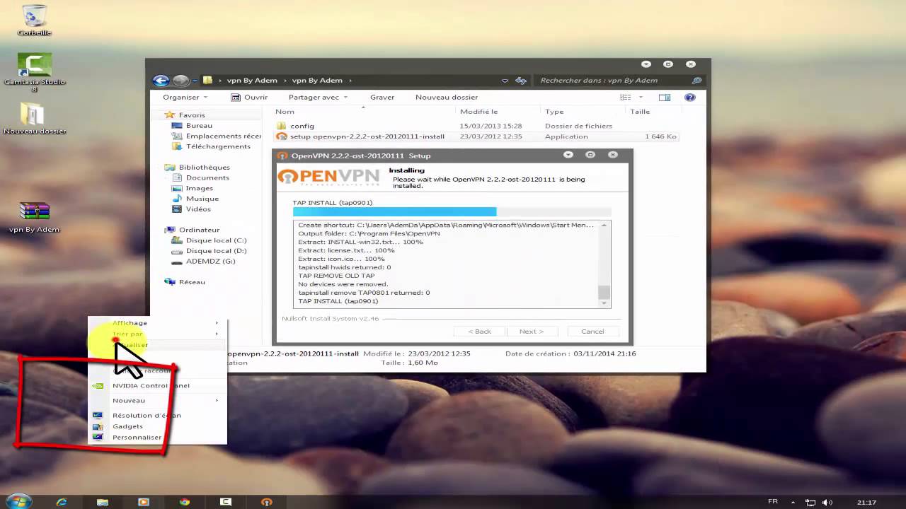Select the vpn By Adem archive on desktop
The image size is (906, 509).
pyautogui.click(x=34, y=217)
